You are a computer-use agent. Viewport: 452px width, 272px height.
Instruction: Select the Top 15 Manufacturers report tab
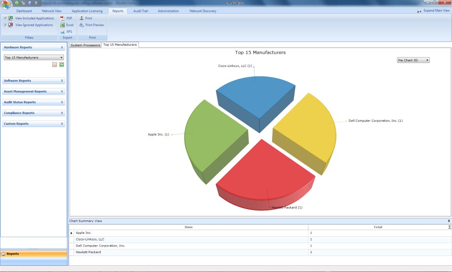point(120,45)
